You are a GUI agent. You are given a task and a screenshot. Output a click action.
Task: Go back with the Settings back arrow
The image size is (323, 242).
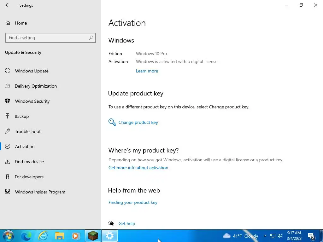click(8, 5)
